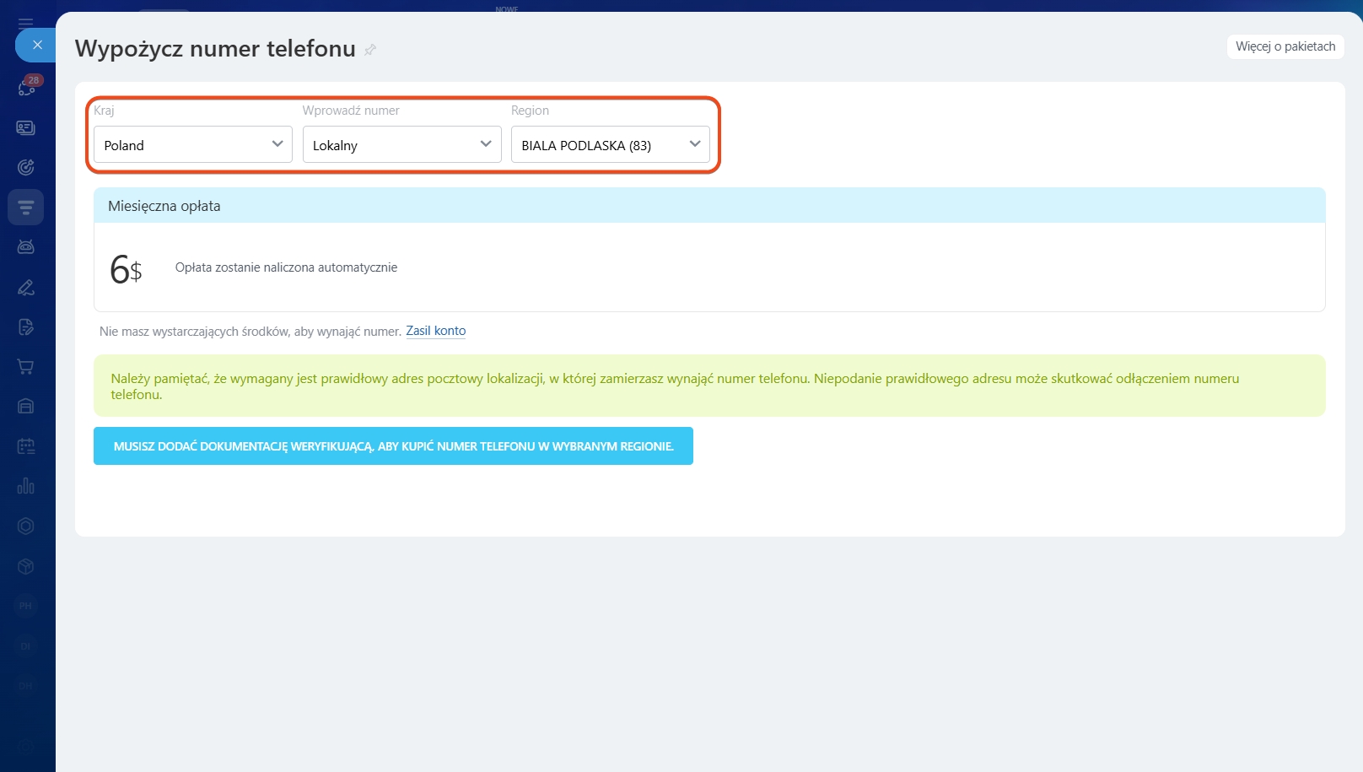
Task: Click the contact card sidebar icon
Action: click(26, 127)
